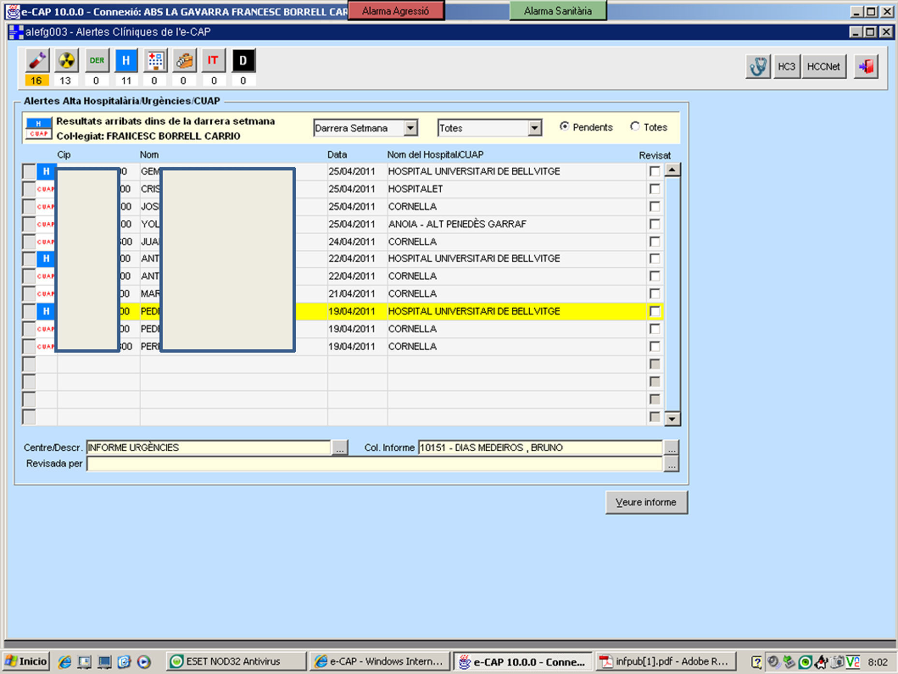Expand the Darrera Setmana dropdown

410,128
